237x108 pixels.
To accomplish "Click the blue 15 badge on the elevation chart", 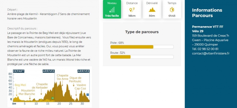I will point(88,95).
